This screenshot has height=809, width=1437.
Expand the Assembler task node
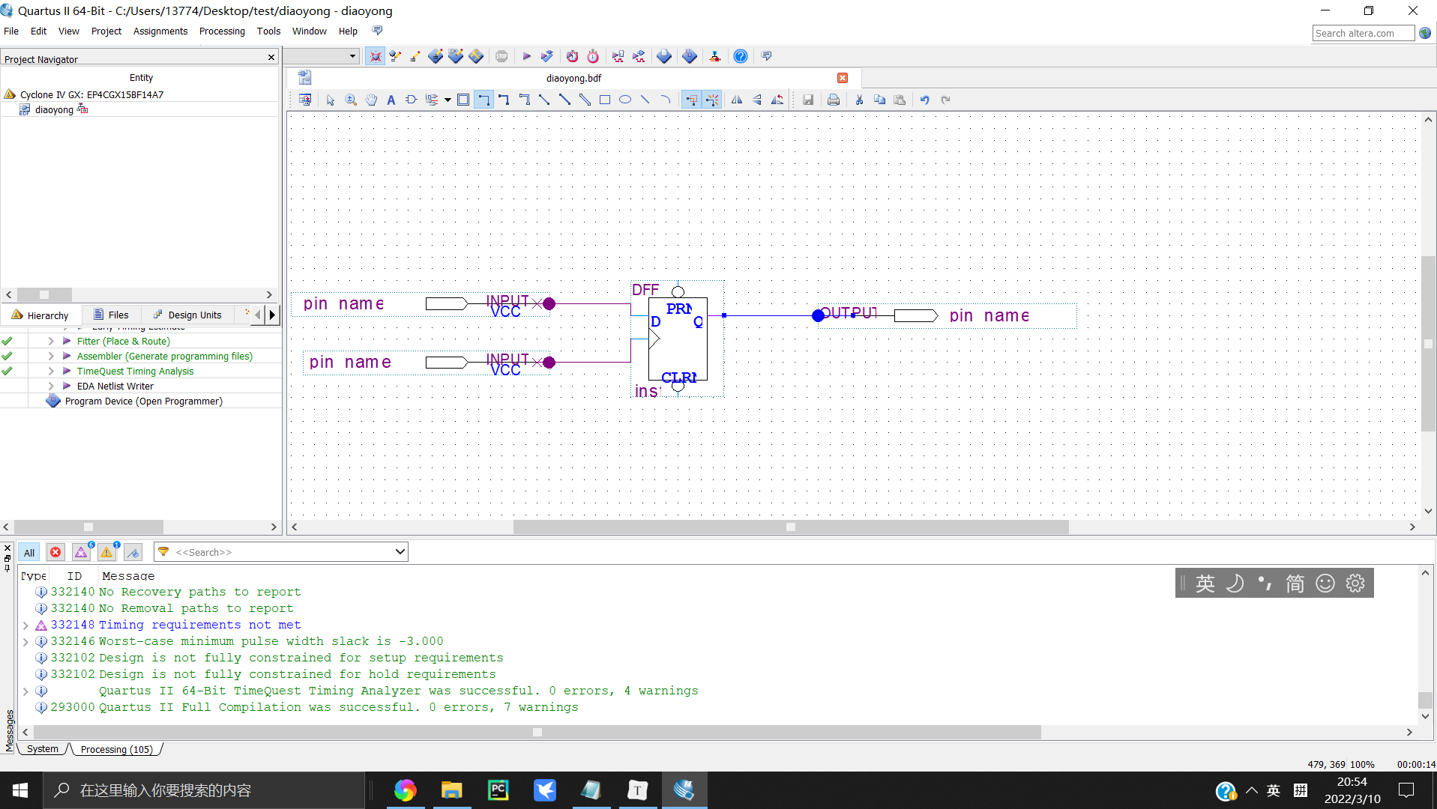coord(51,356)
